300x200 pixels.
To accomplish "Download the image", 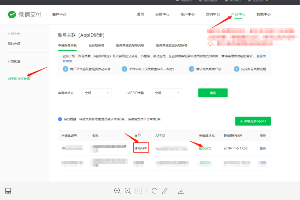I will pyautogui.click(x=181, y=191).
